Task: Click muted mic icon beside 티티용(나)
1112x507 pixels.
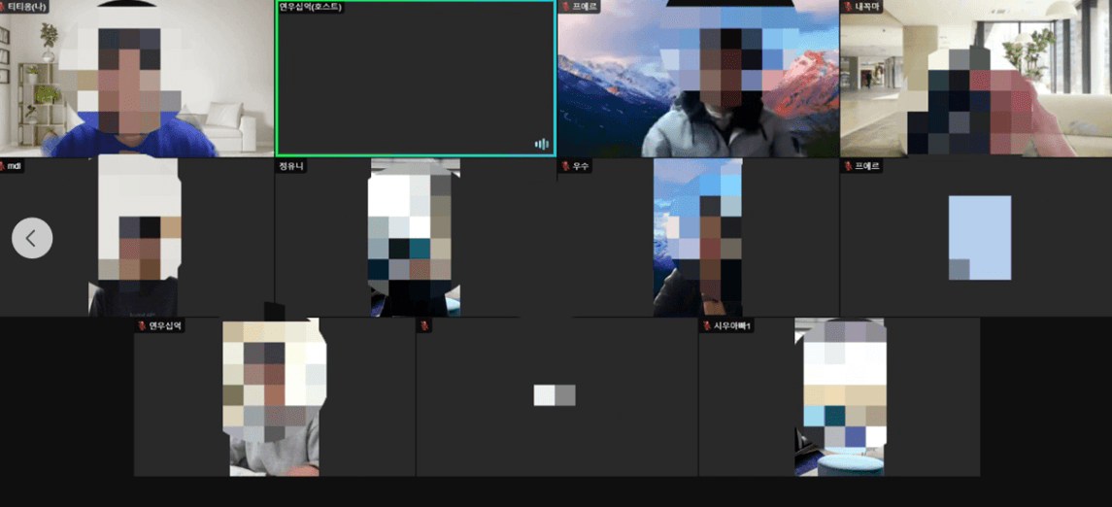Action: [x=4, y=7]
